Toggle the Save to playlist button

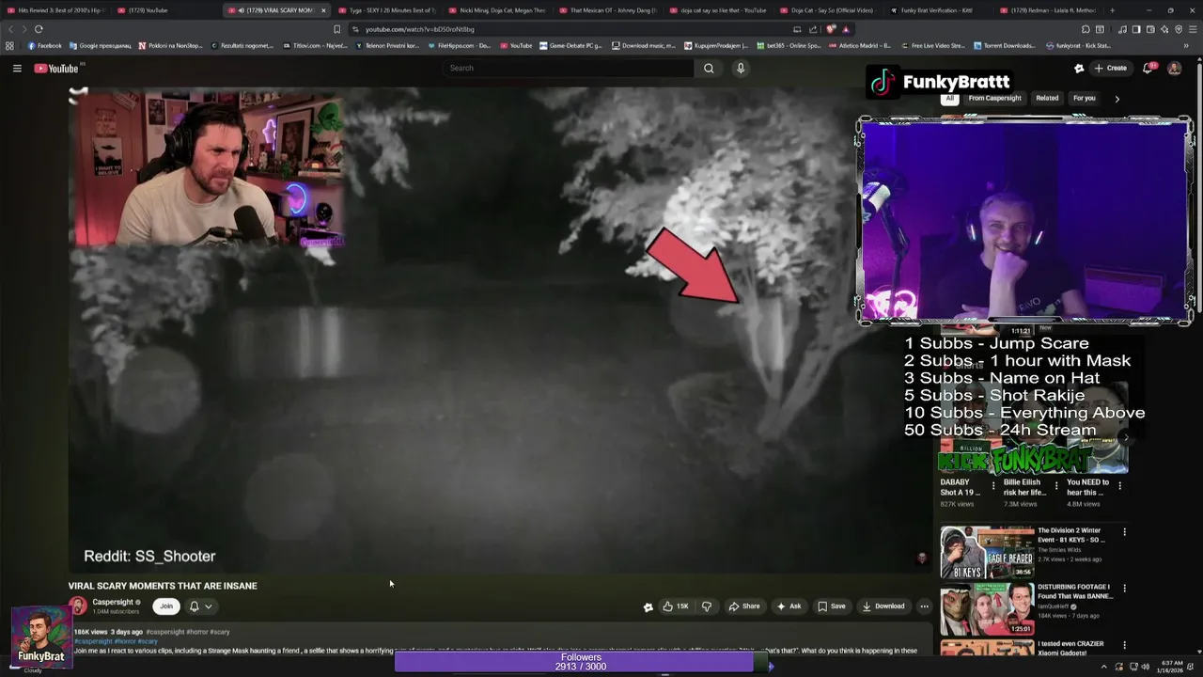coord(831,606)
